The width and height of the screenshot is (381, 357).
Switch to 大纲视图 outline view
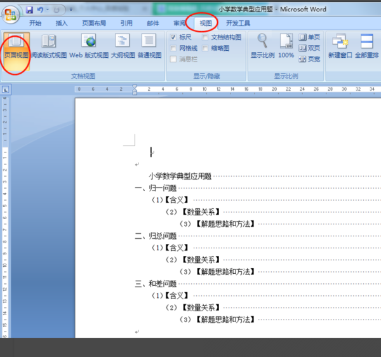123,47
